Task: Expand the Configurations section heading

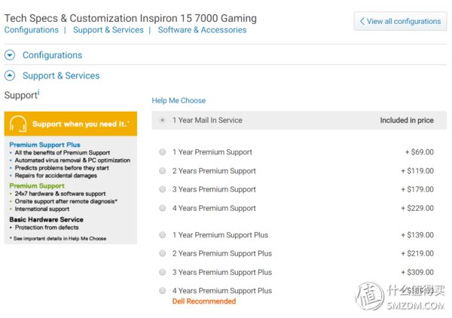Action: [52, 55]
